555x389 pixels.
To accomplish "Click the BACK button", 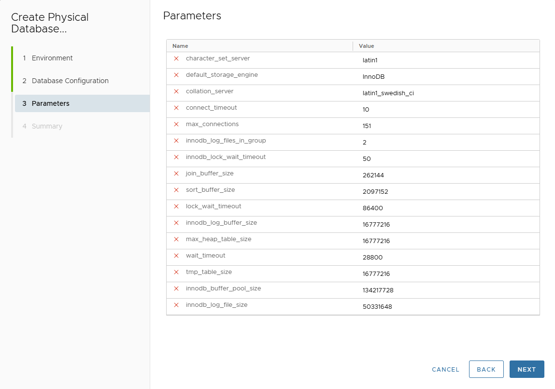I will [x=486, y=369].
